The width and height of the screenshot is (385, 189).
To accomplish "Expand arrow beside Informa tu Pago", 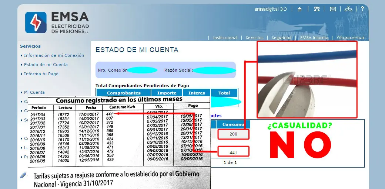I will [x=21, y=74].
